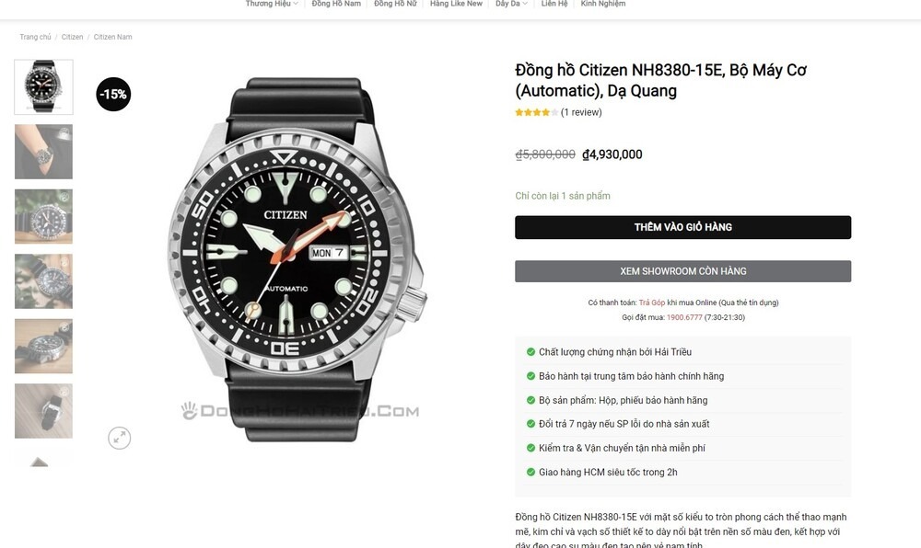This screenshot has width=921, height=548.
Task: Expand the Thương Hiệu dropdown menu
Action: pyautogui.click(x=272, y=4)
